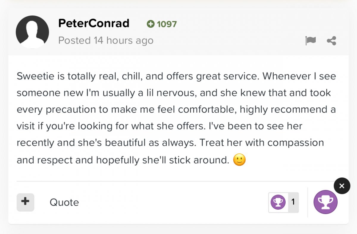
Task: Share this post via the share icon
Action: [x=331, y=40]
